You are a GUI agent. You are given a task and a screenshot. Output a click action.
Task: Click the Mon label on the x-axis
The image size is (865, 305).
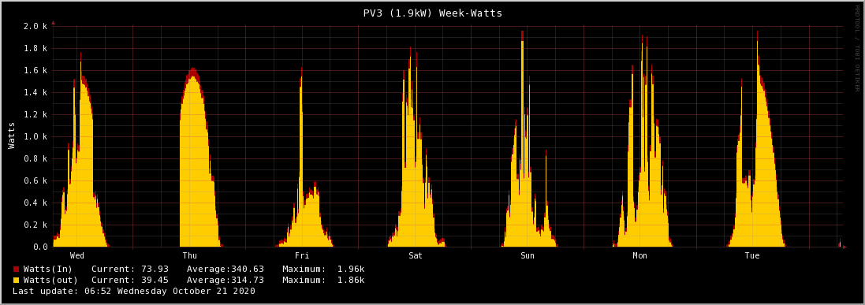[x=640, y=256]
